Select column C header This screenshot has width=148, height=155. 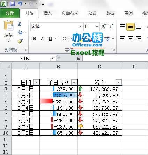[100, 67]
